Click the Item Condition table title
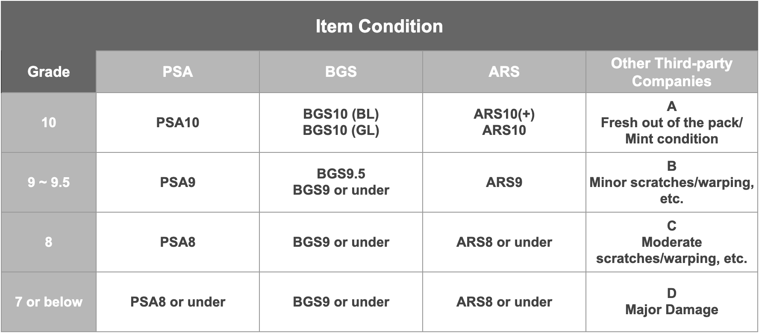 click(379, 26)
